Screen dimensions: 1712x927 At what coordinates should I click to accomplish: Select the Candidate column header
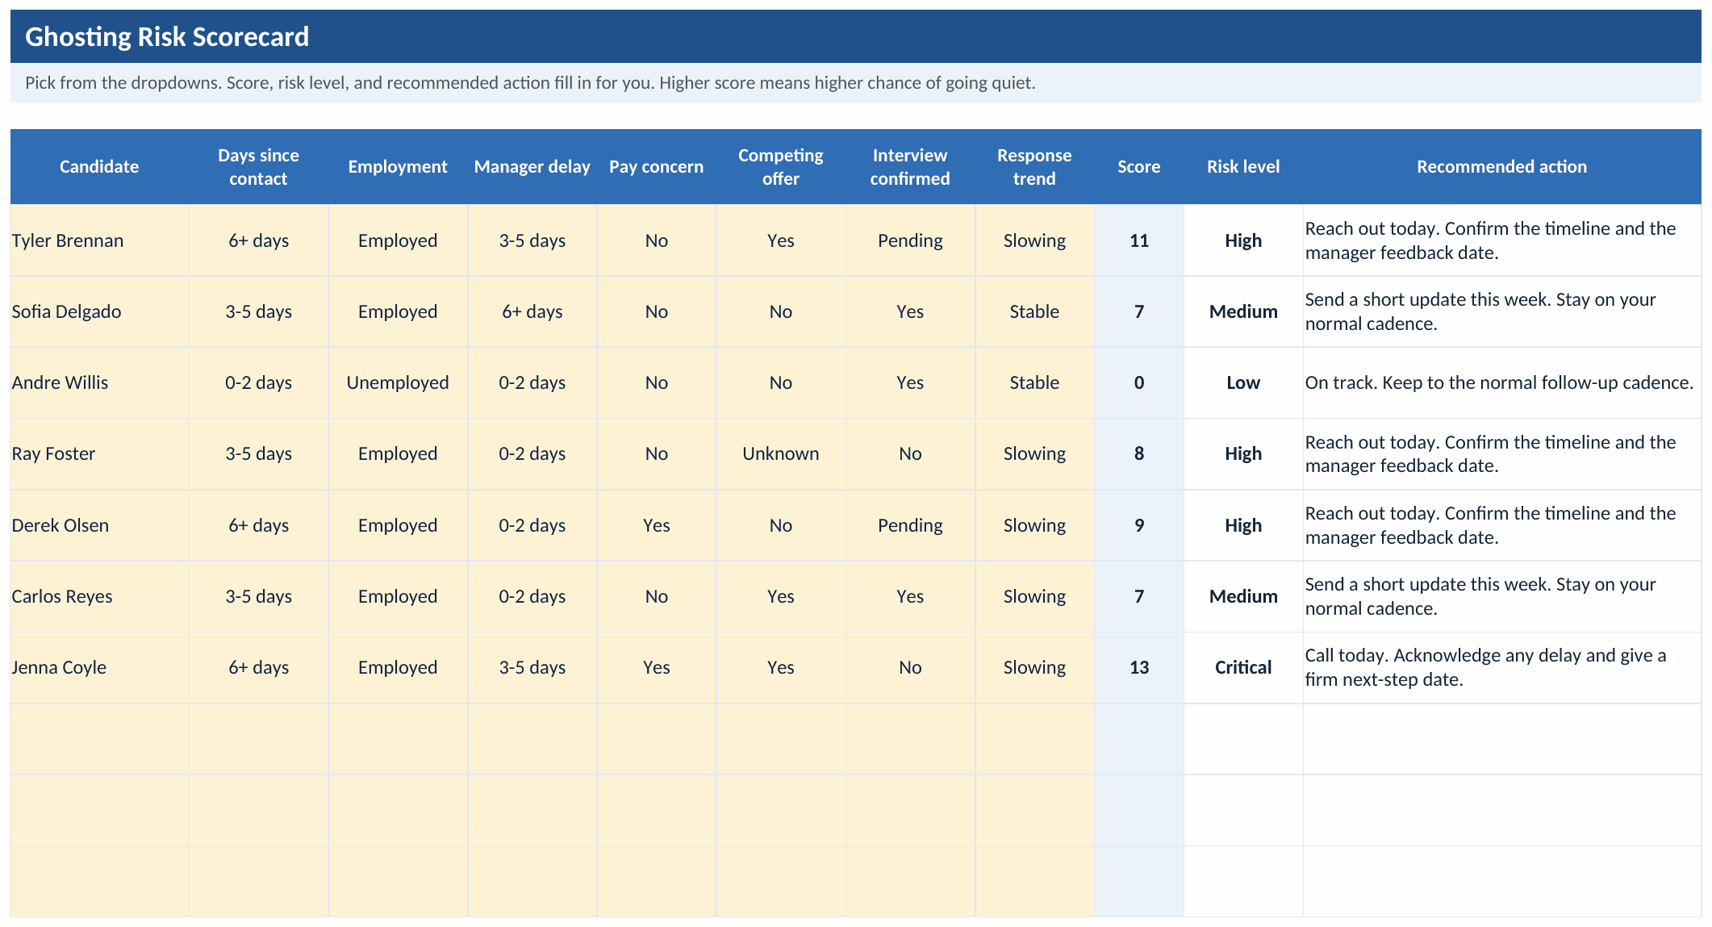point(99,166)
